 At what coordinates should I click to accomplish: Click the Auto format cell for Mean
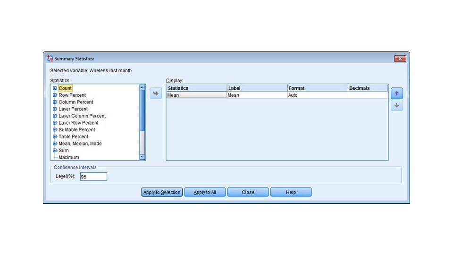point(318,95)
